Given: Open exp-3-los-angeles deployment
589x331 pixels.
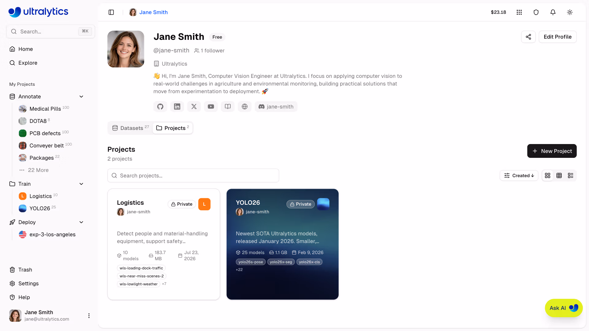Looking at the screenshot, I should pos(47,234).
